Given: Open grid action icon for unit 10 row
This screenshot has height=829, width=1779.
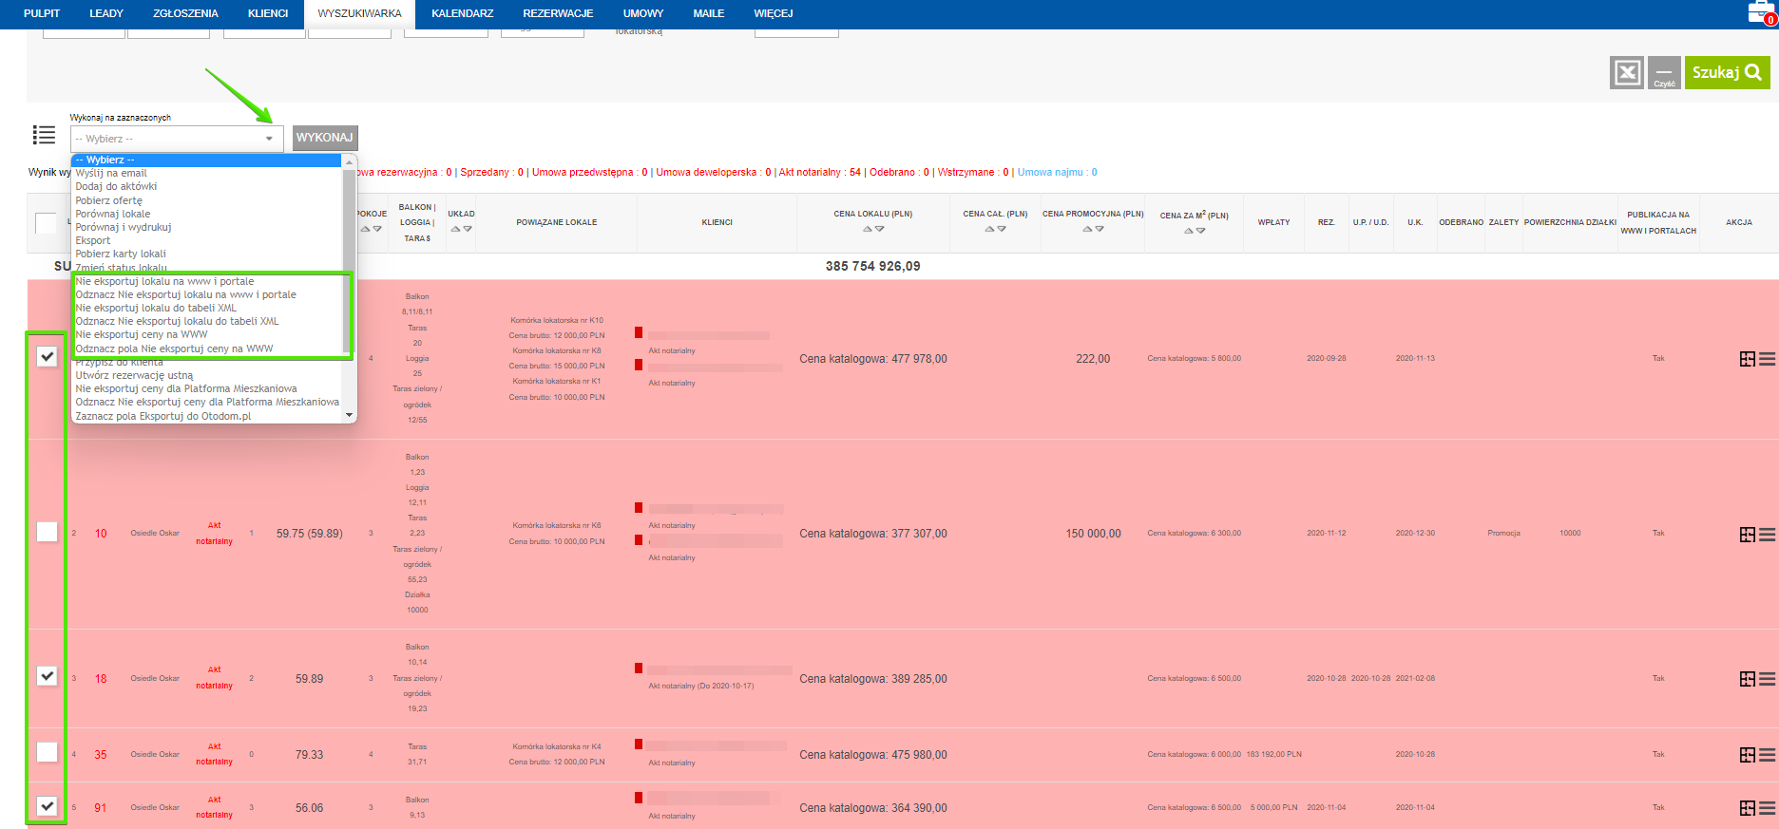Looking at the screenshot, I should pos(1747,535).
